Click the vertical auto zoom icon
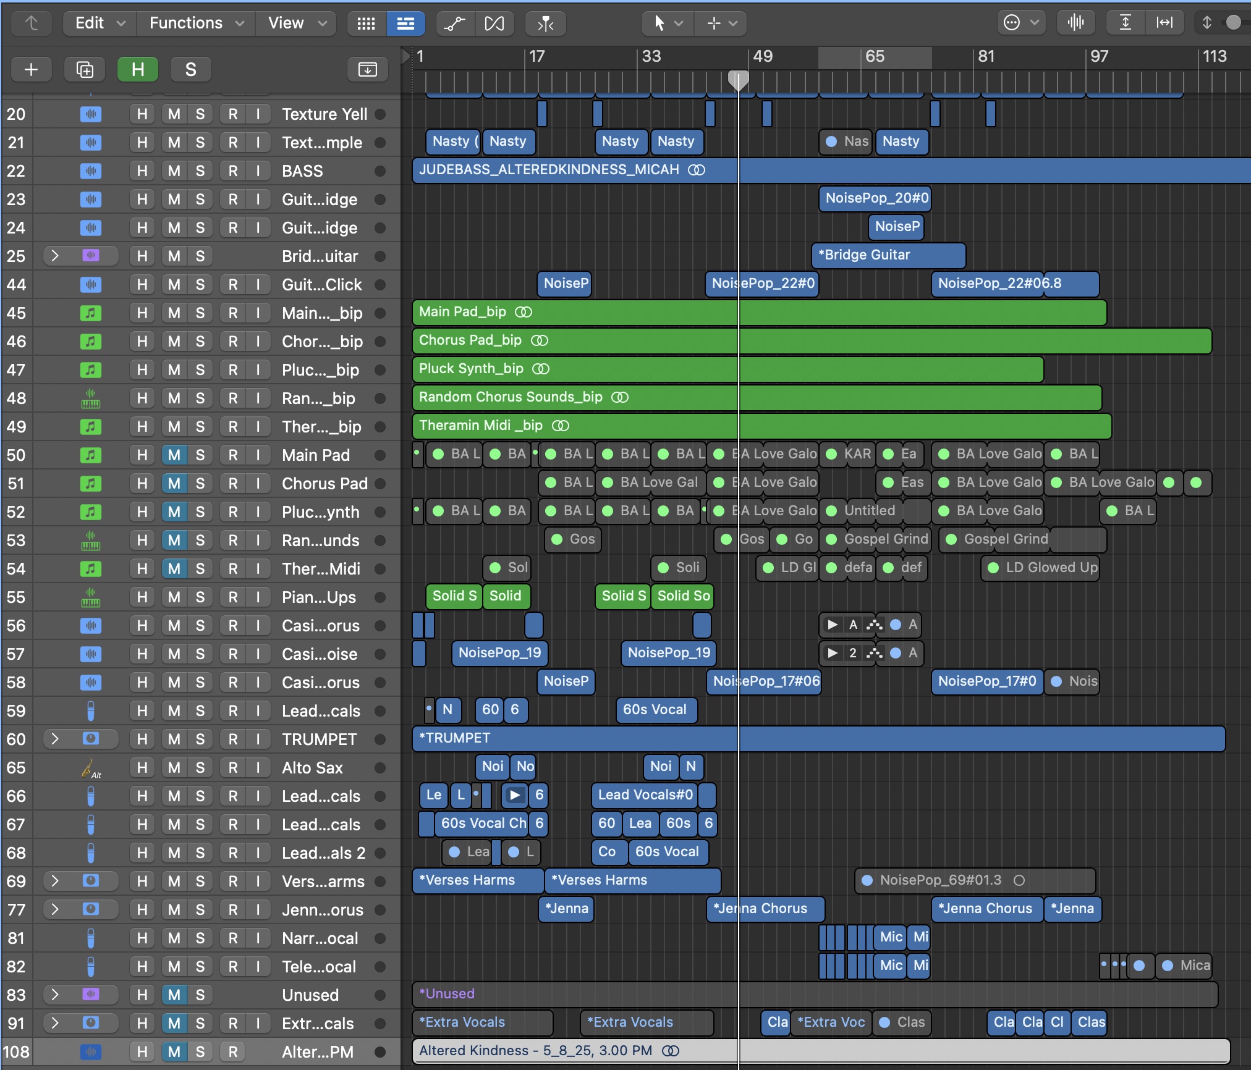 coord(1126,23)
